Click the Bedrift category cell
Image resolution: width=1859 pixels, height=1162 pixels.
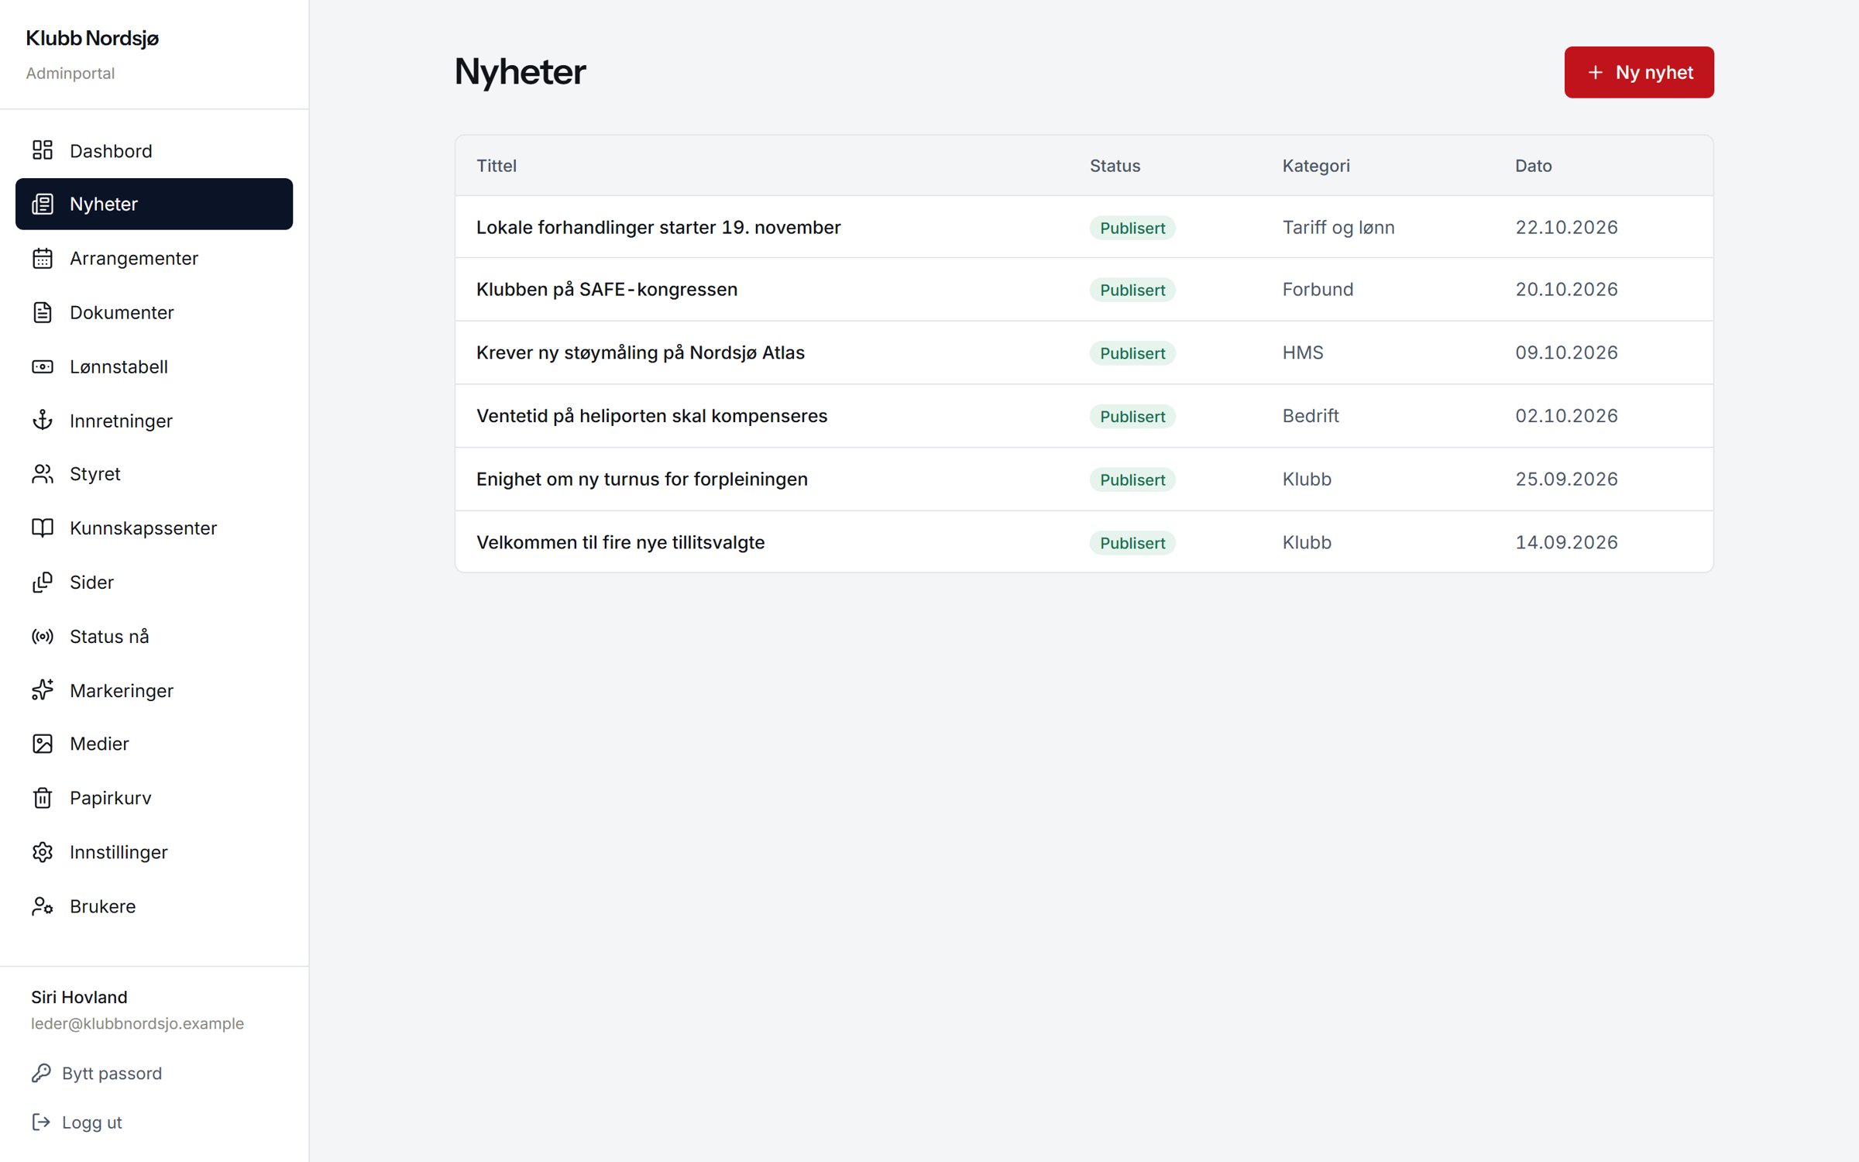point(1311,416)
